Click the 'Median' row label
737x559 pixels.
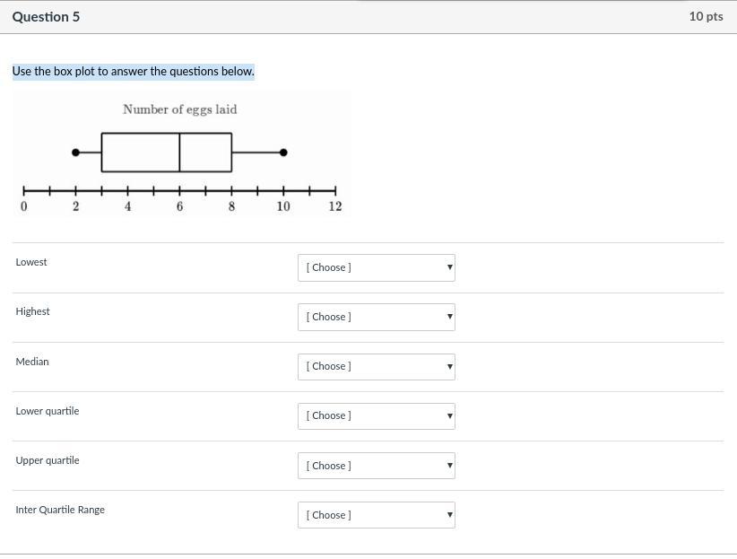point(32,362)
